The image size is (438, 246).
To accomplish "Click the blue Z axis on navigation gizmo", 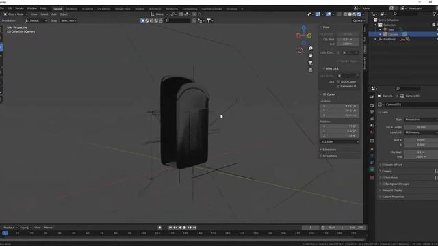I will coord(304,28).
